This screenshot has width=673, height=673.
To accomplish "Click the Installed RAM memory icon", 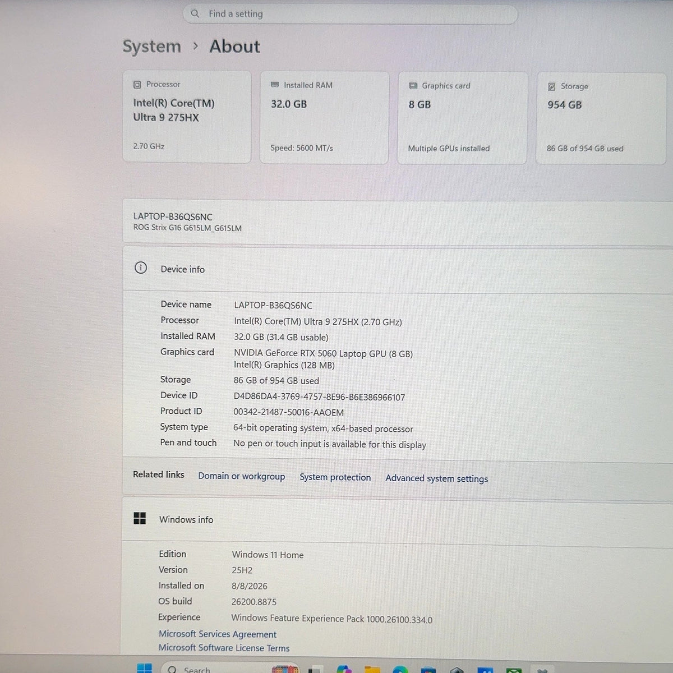I will (x=275, y=85).
